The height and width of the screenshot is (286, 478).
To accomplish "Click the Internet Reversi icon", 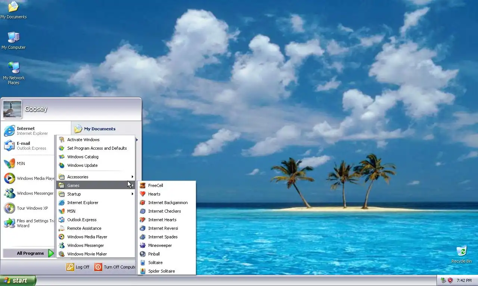I will pos(142,228).
